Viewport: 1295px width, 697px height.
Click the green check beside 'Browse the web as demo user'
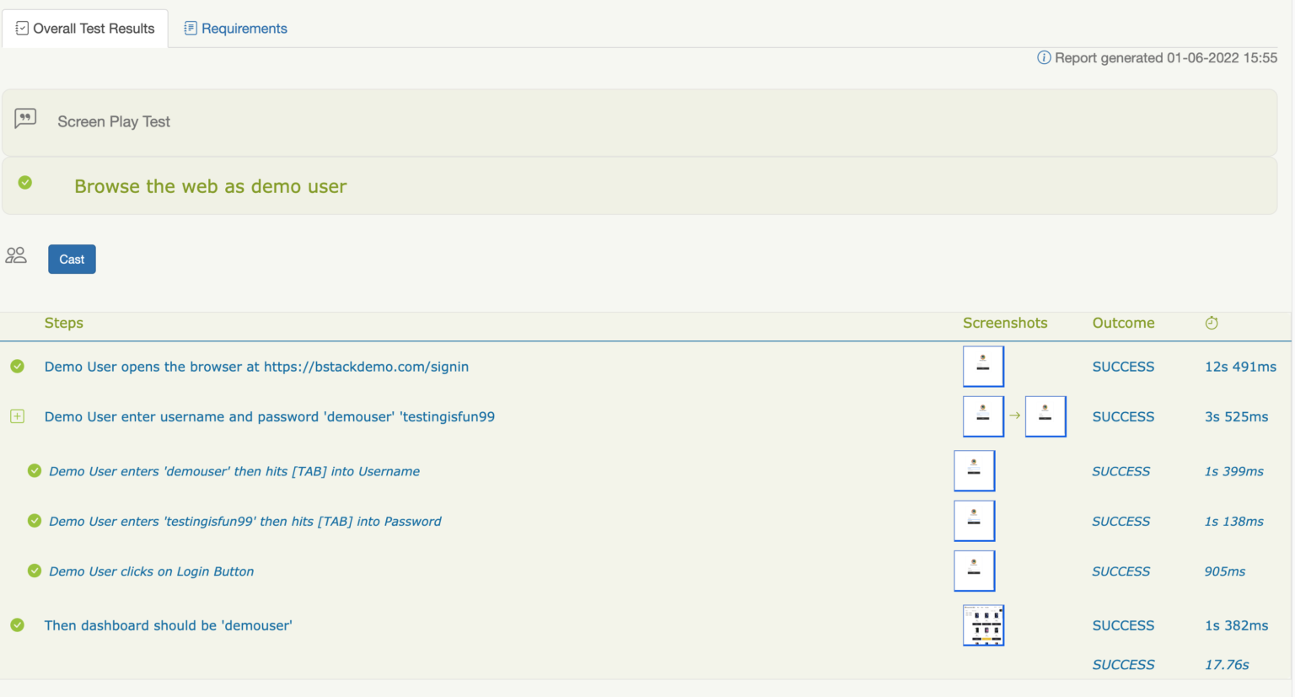(x=24, y=180)
